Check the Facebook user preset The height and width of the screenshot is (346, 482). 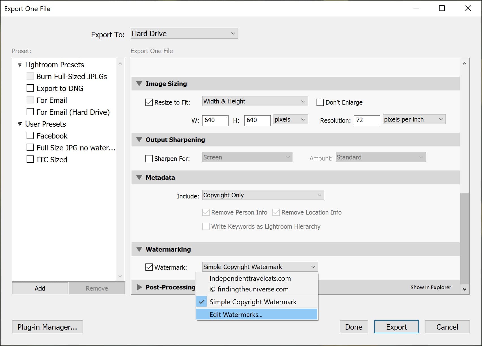pos(30,135)
